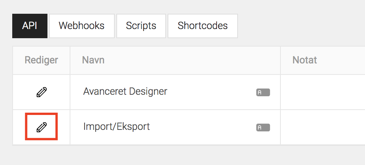Click the Rediger cell in the first row
This screenshot has height=165, width=365.
(41, 92)
